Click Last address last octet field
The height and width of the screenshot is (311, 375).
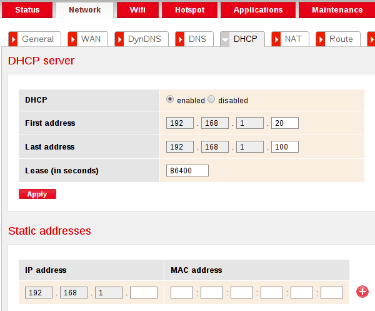(x=285, y=147)
